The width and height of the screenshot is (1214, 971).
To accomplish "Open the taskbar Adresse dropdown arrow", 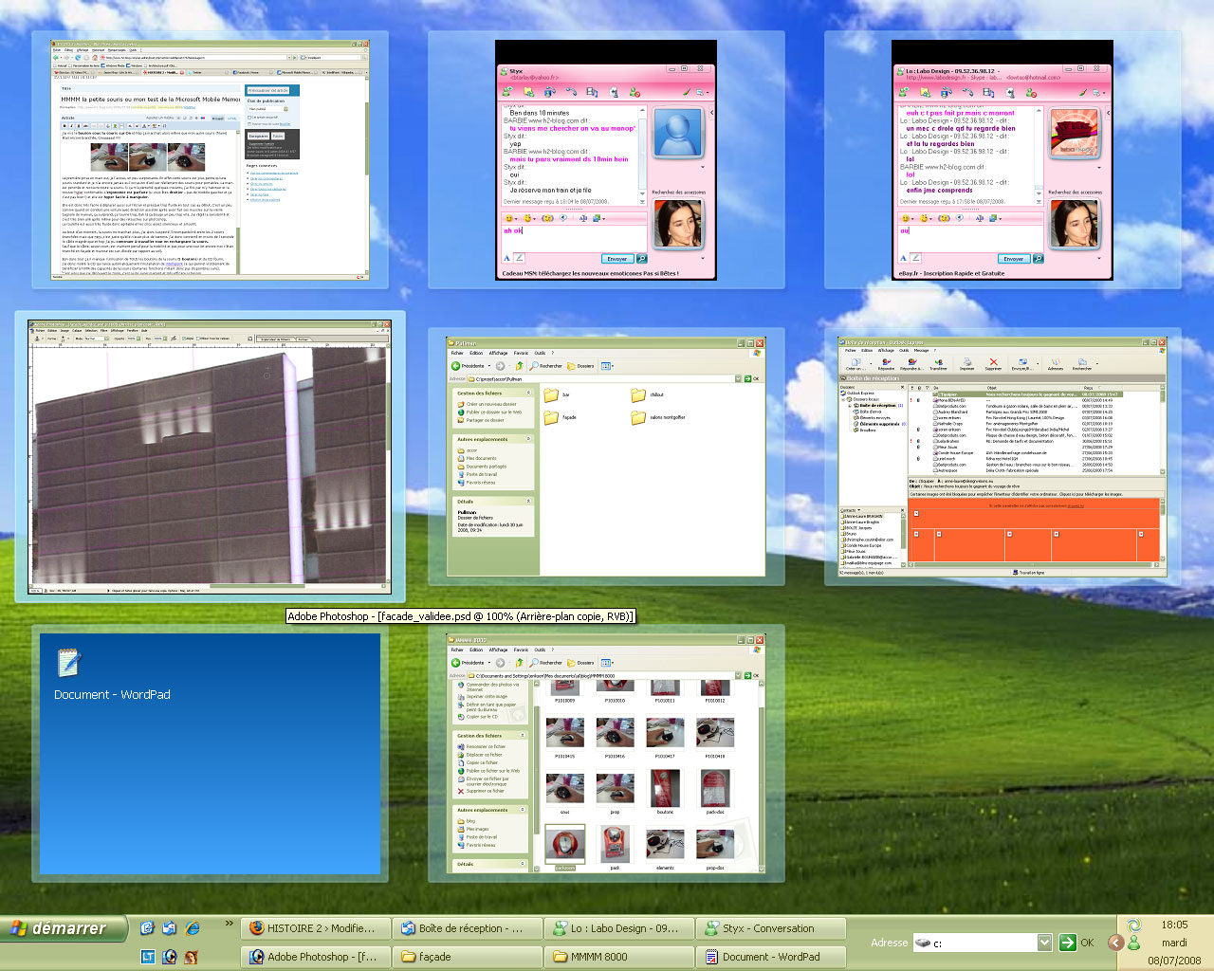I will point(1044,943).
